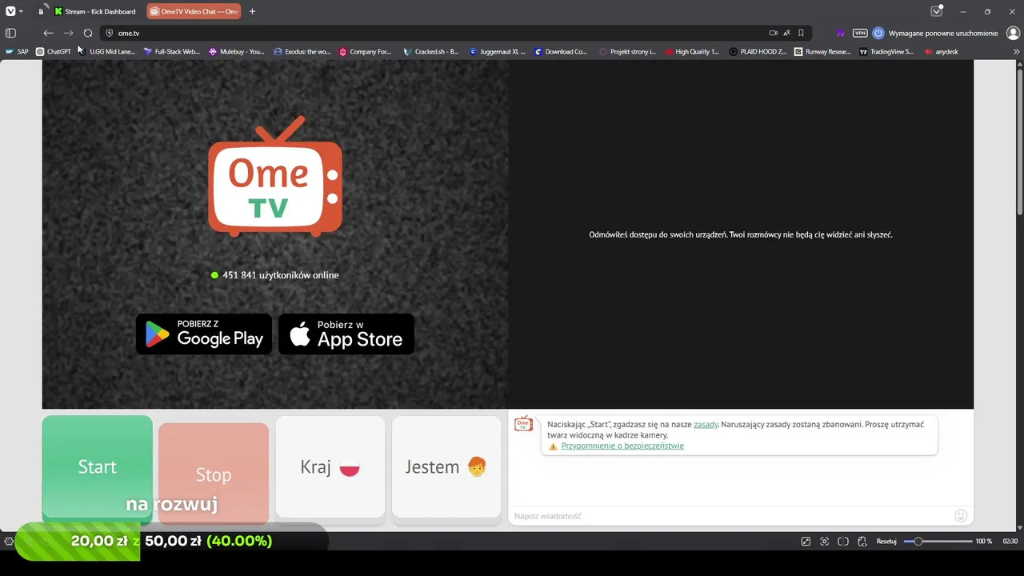Open the Jestem gender selector
1024x576 pixels.
pyautogui.click(x=446, y=466)
